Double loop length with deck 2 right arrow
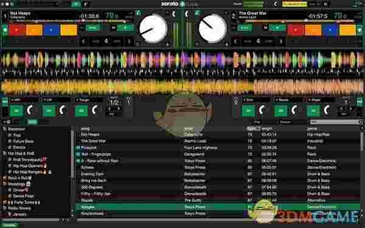 (x=280, y=41)
